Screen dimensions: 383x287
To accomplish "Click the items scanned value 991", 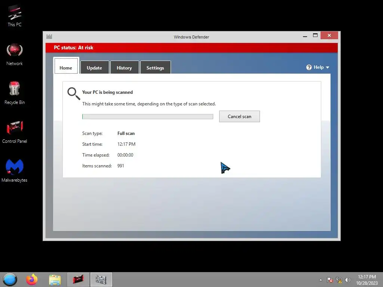I will coord(121,166).
